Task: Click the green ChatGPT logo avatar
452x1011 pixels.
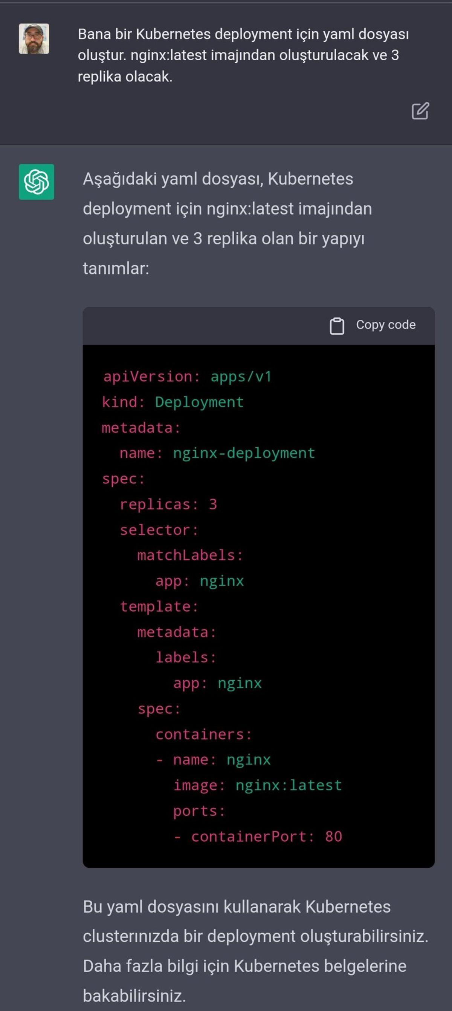Action: pyautogui.click(x=37, y=182)
